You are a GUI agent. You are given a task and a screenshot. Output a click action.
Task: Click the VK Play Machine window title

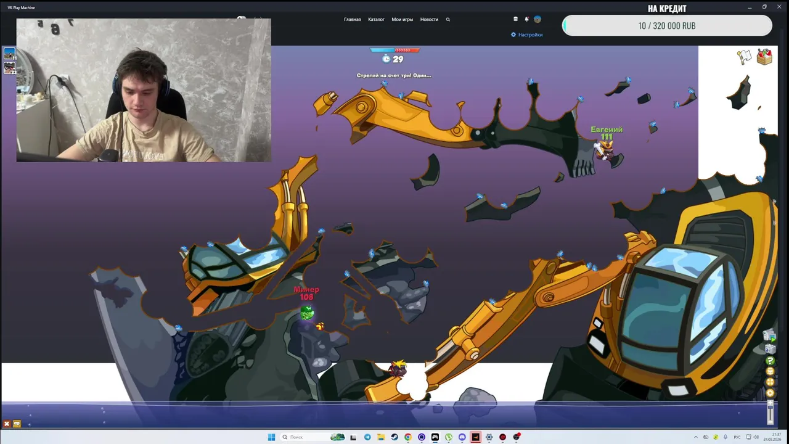(x=20, y=7)
